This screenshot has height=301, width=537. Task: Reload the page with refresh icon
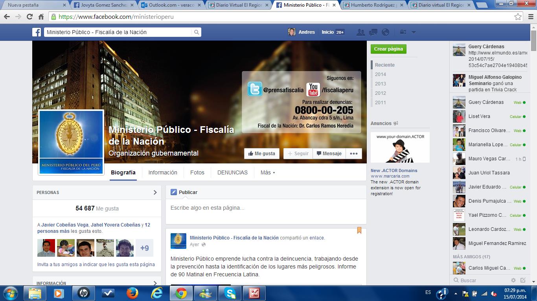29,17
